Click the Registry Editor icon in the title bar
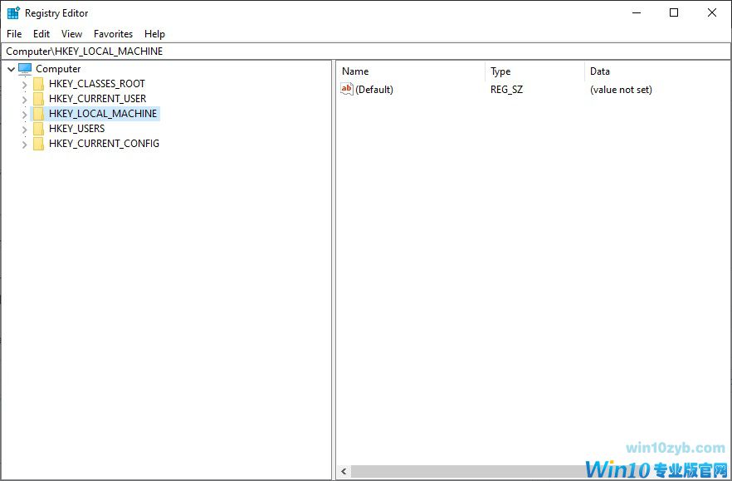 click(12, 12)
